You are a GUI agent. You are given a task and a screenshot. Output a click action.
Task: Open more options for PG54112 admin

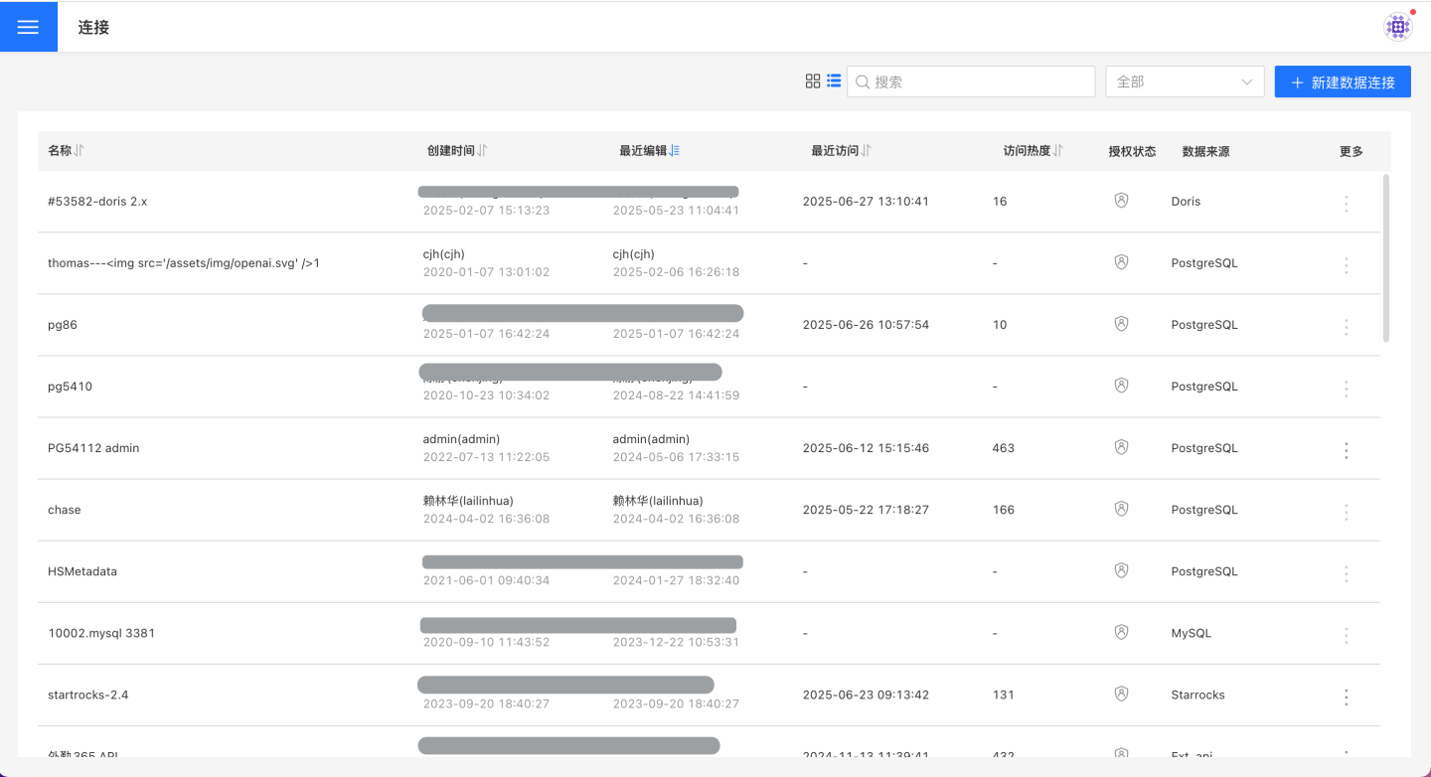coord(1347,450)
